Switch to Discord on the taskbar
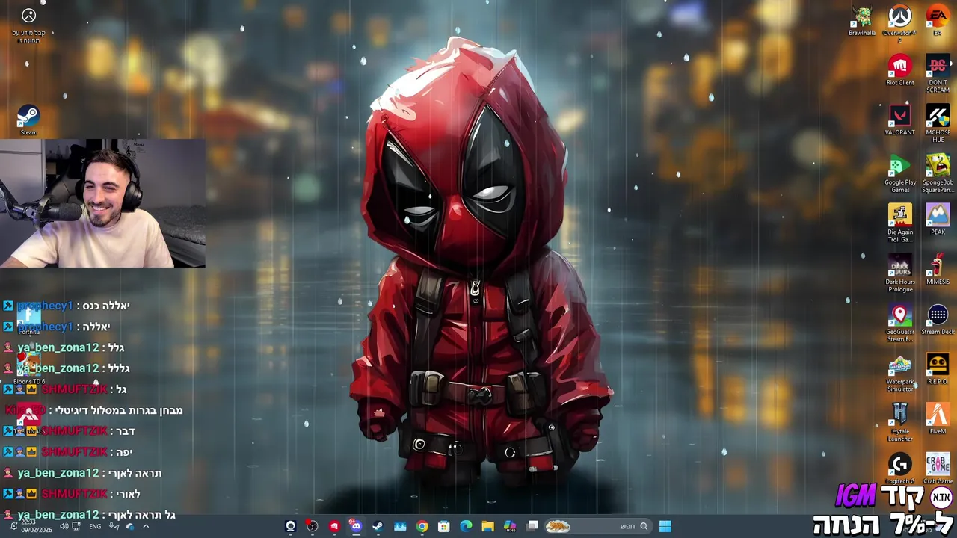This screenshot has width=957, height=538. click(356, 526)
